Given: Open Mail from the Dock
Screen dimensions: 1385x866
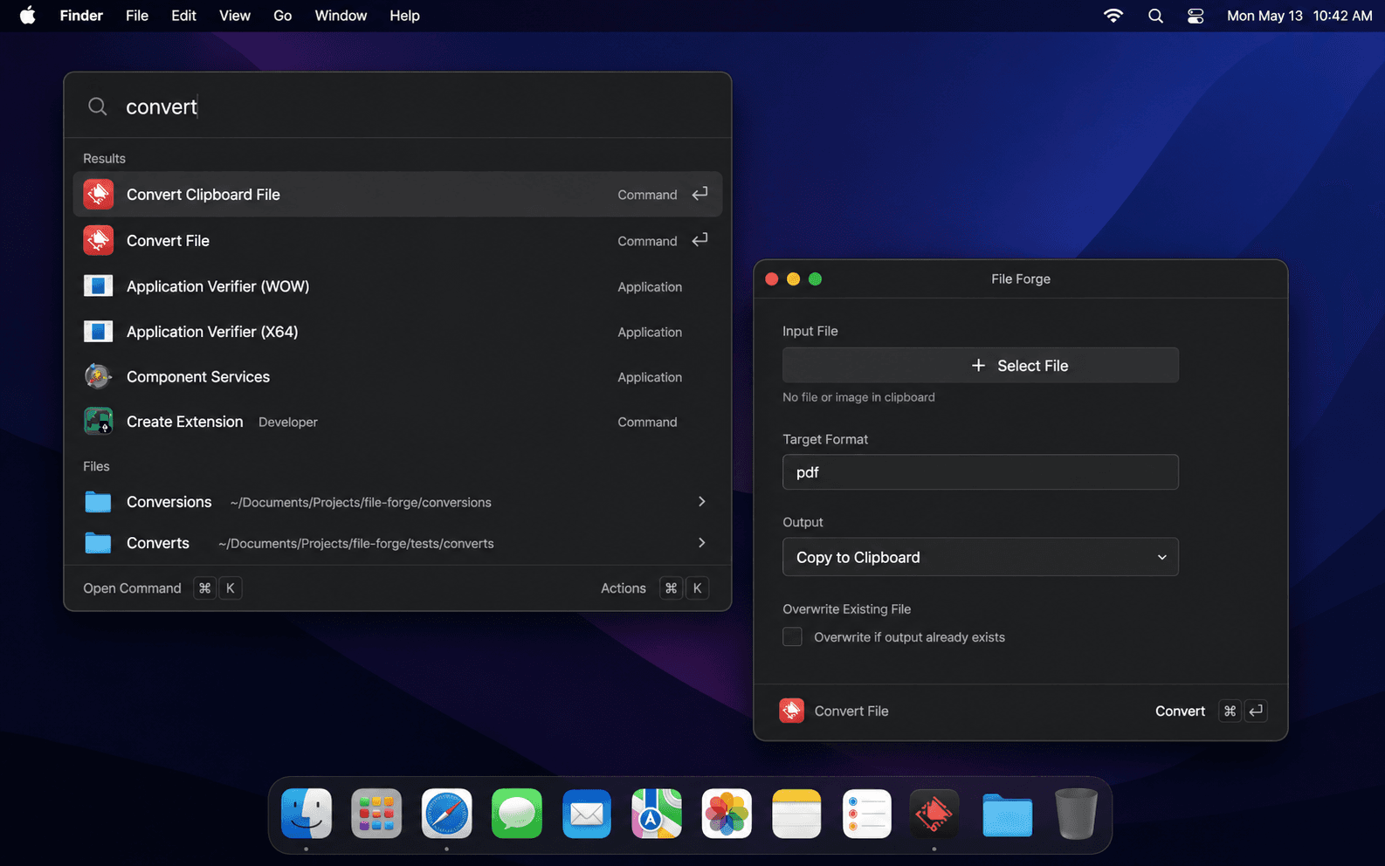Looking at the screenshot, I should [586, 814].
